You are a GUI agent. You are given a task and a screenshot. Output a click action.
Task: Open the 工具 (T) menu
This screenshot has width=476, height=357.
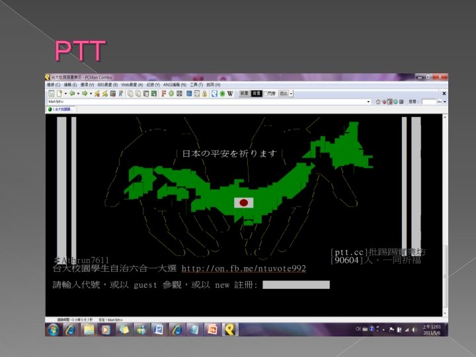(x=196, y=85)
